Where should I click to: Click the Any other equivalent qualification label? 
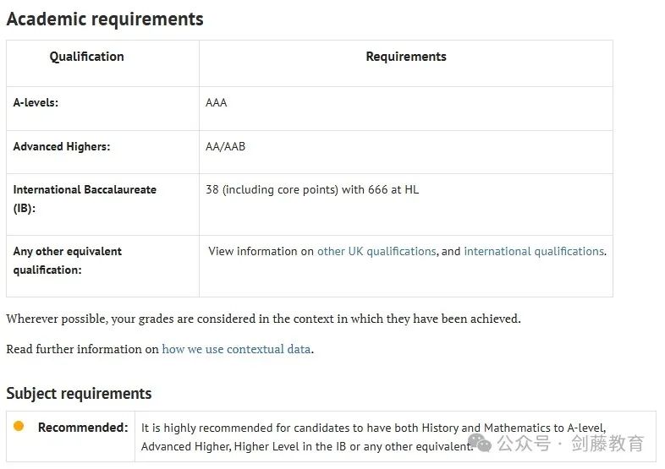(x=67, y=260)
